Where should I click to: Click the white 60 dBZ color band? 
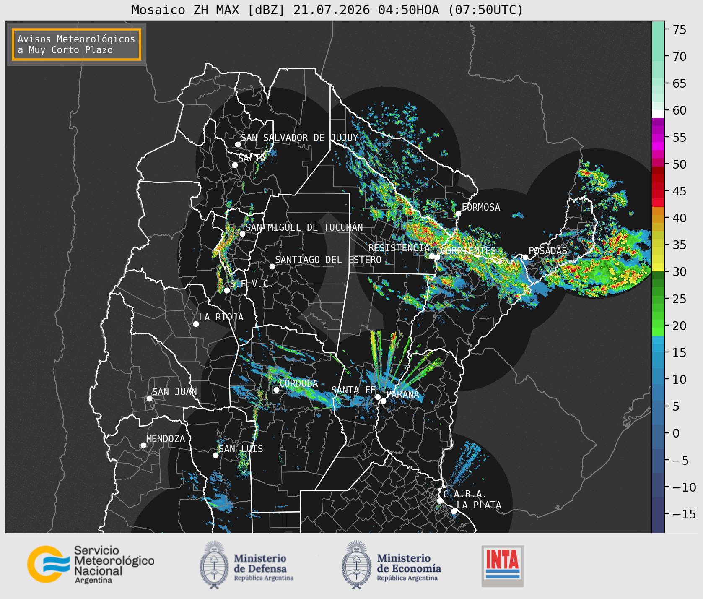click(x=658, y=114)
